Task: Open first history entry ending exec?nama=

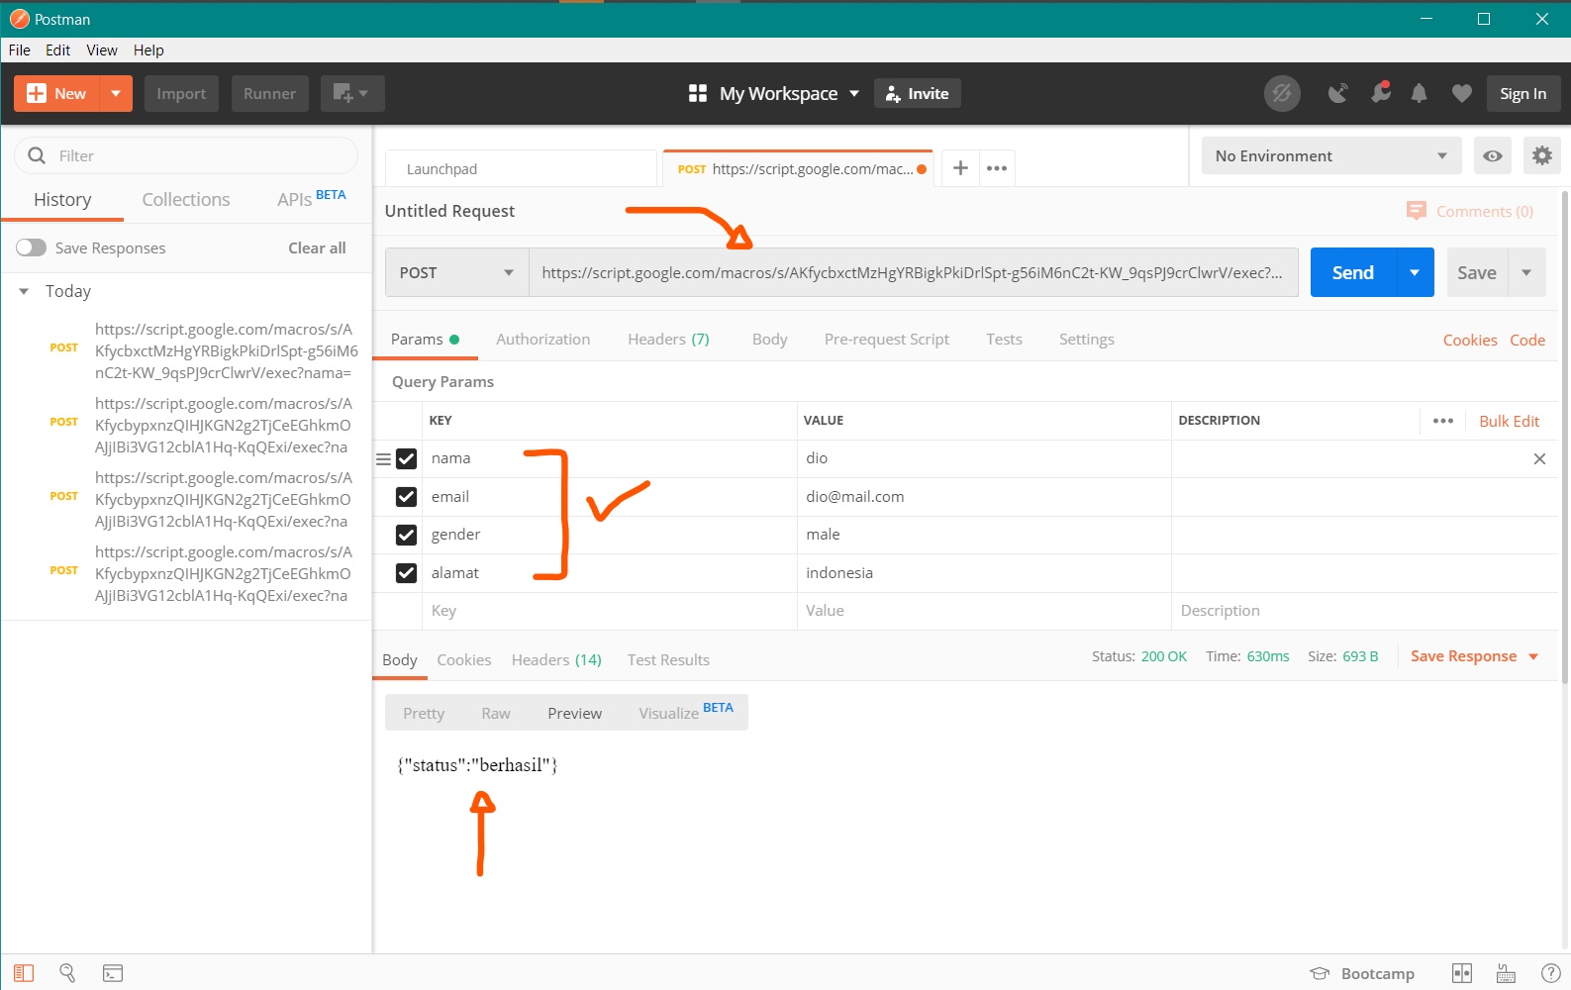Action: pyautogui.click(x=226, y=350)
